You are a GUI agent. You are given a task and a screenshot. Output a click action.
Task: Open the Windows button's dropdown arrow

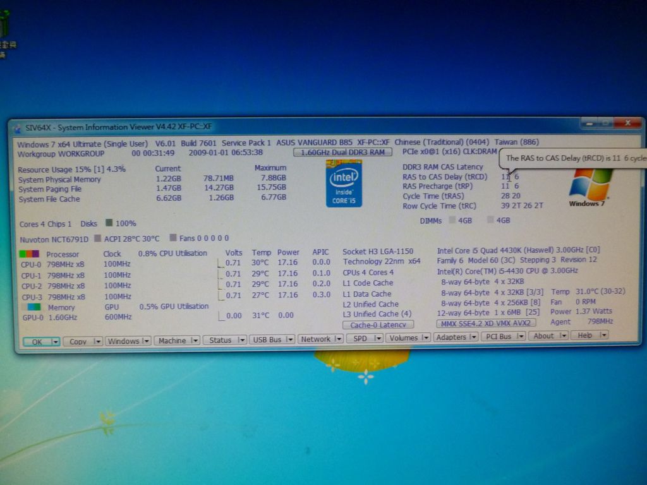tap(146, 341)
